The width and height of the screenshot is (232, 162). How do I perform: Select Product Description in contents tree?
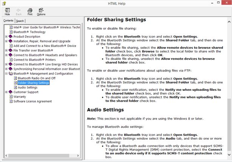(27, 36)
